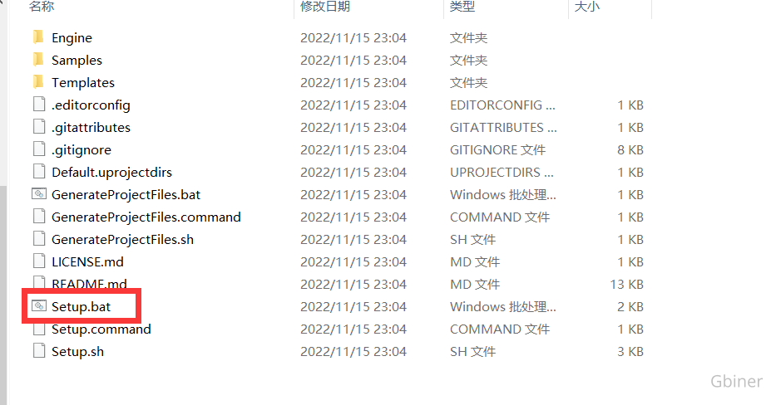Viewport: 776px width, 405px height.
Task: Click the GenerateProjectFiles.bat gear icon
Action: 39,193
